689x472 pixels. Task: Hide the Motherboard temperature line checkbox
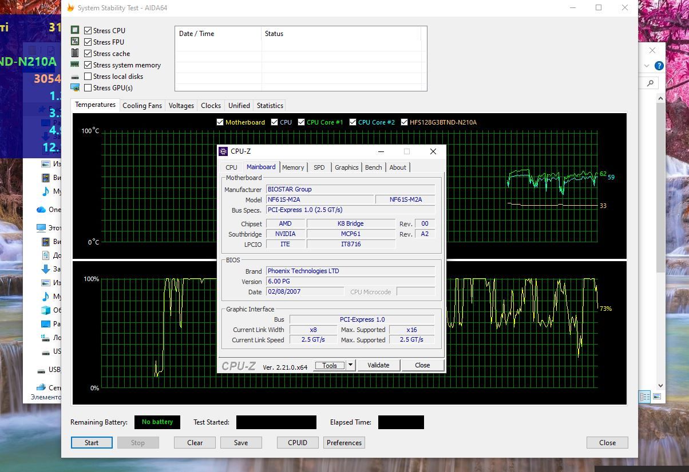pyautogui.click(x=220, y=122)
